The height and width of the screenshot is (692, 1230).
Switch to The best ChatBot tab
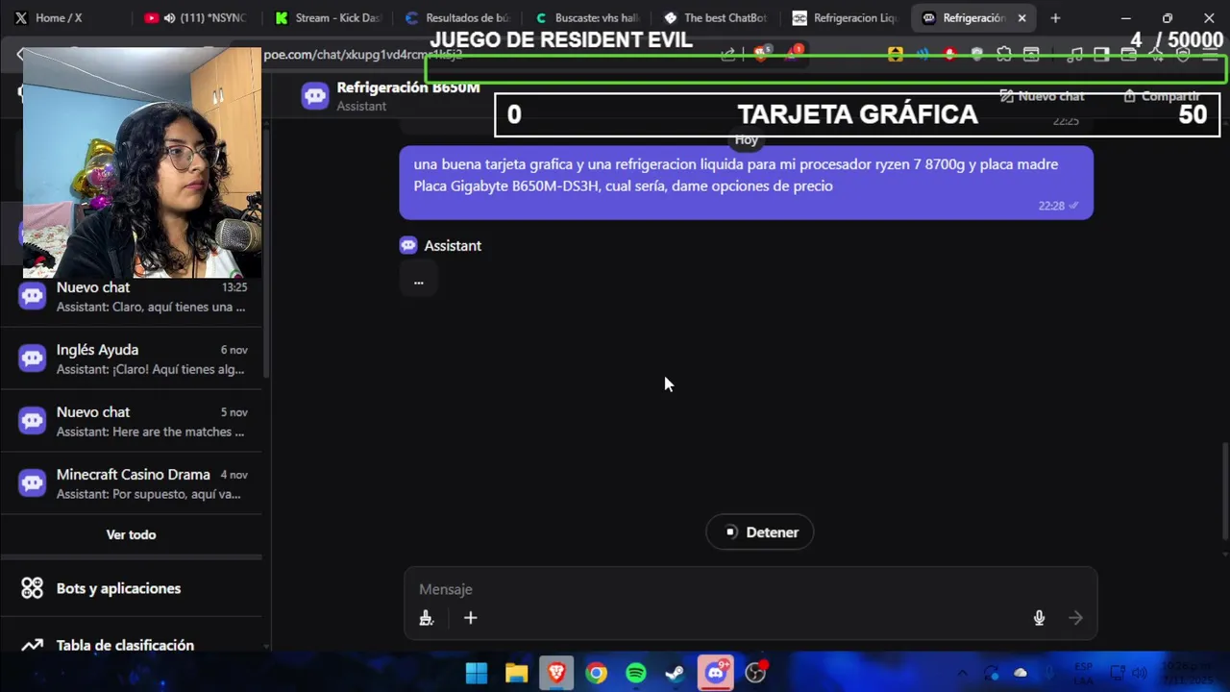[x=718, y=18]
